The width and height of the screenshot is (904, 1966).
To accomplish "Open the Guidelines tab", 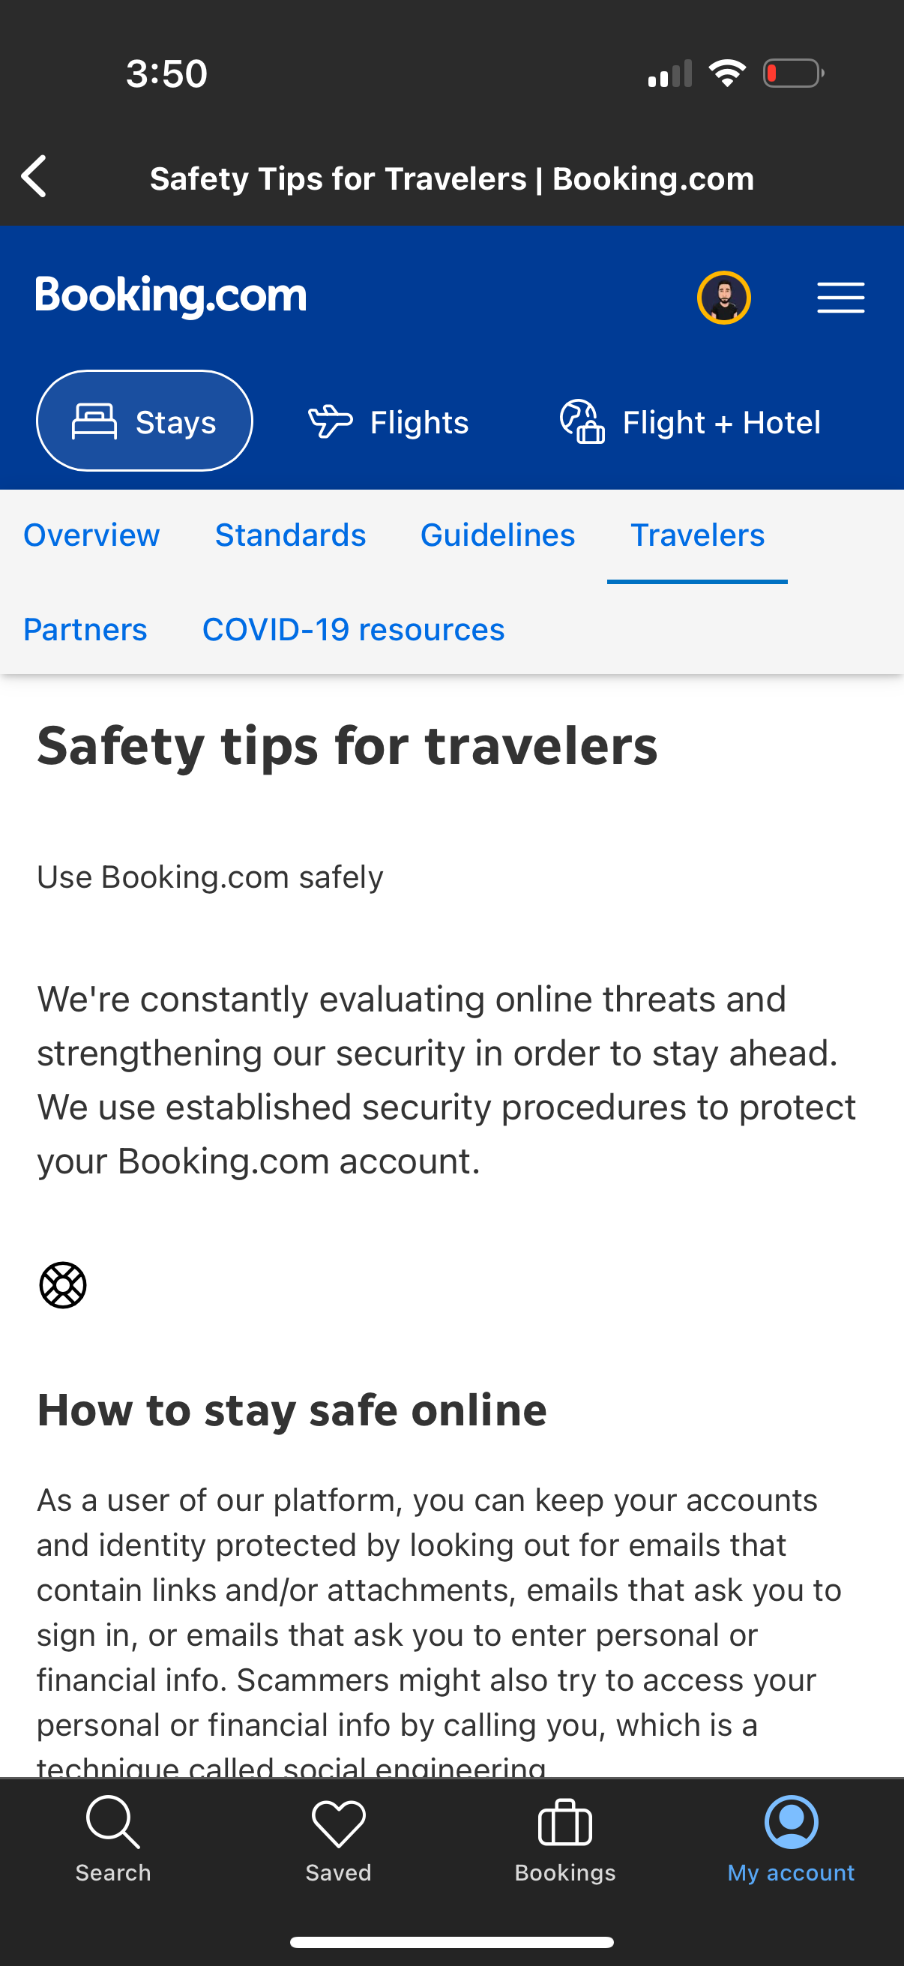I will [498, 534].
